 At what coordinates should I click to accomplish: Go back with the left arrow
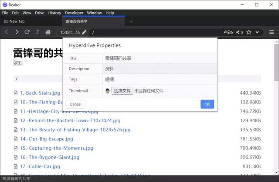click(x=7, y=32)
